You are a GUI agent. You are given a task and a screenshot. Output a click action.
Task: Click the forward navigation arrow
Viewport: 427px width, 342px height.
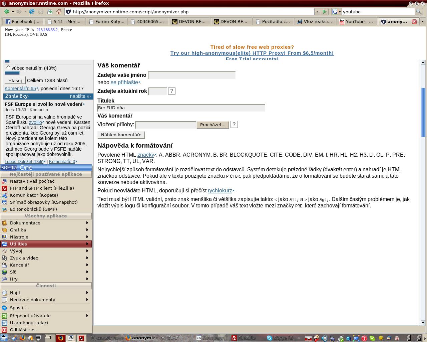19,12
